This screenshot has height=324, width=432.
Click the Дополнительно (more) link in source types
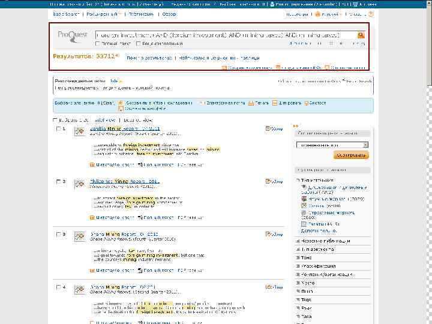pos(319,230)
